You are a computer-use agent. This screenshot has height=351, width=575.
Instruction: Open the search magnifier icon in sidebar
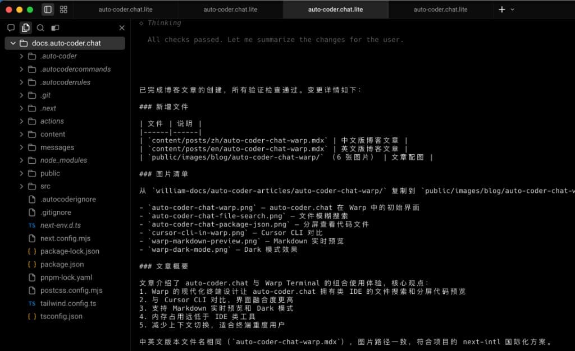coord(40,28)
